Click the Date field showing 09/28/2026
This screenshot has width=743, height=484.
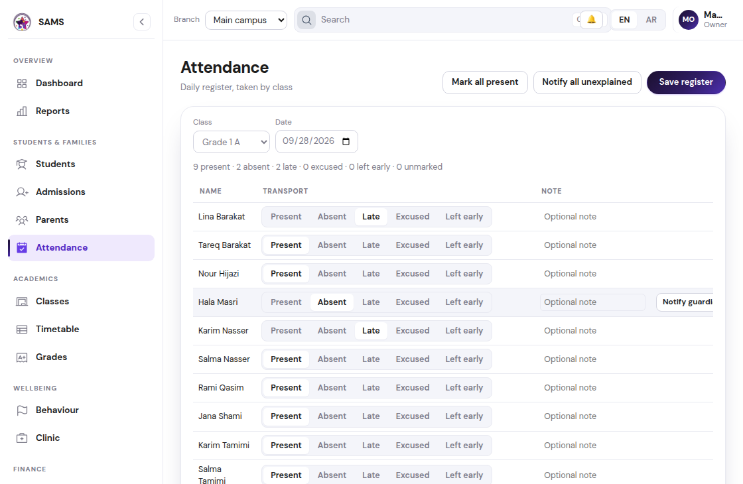316,142
